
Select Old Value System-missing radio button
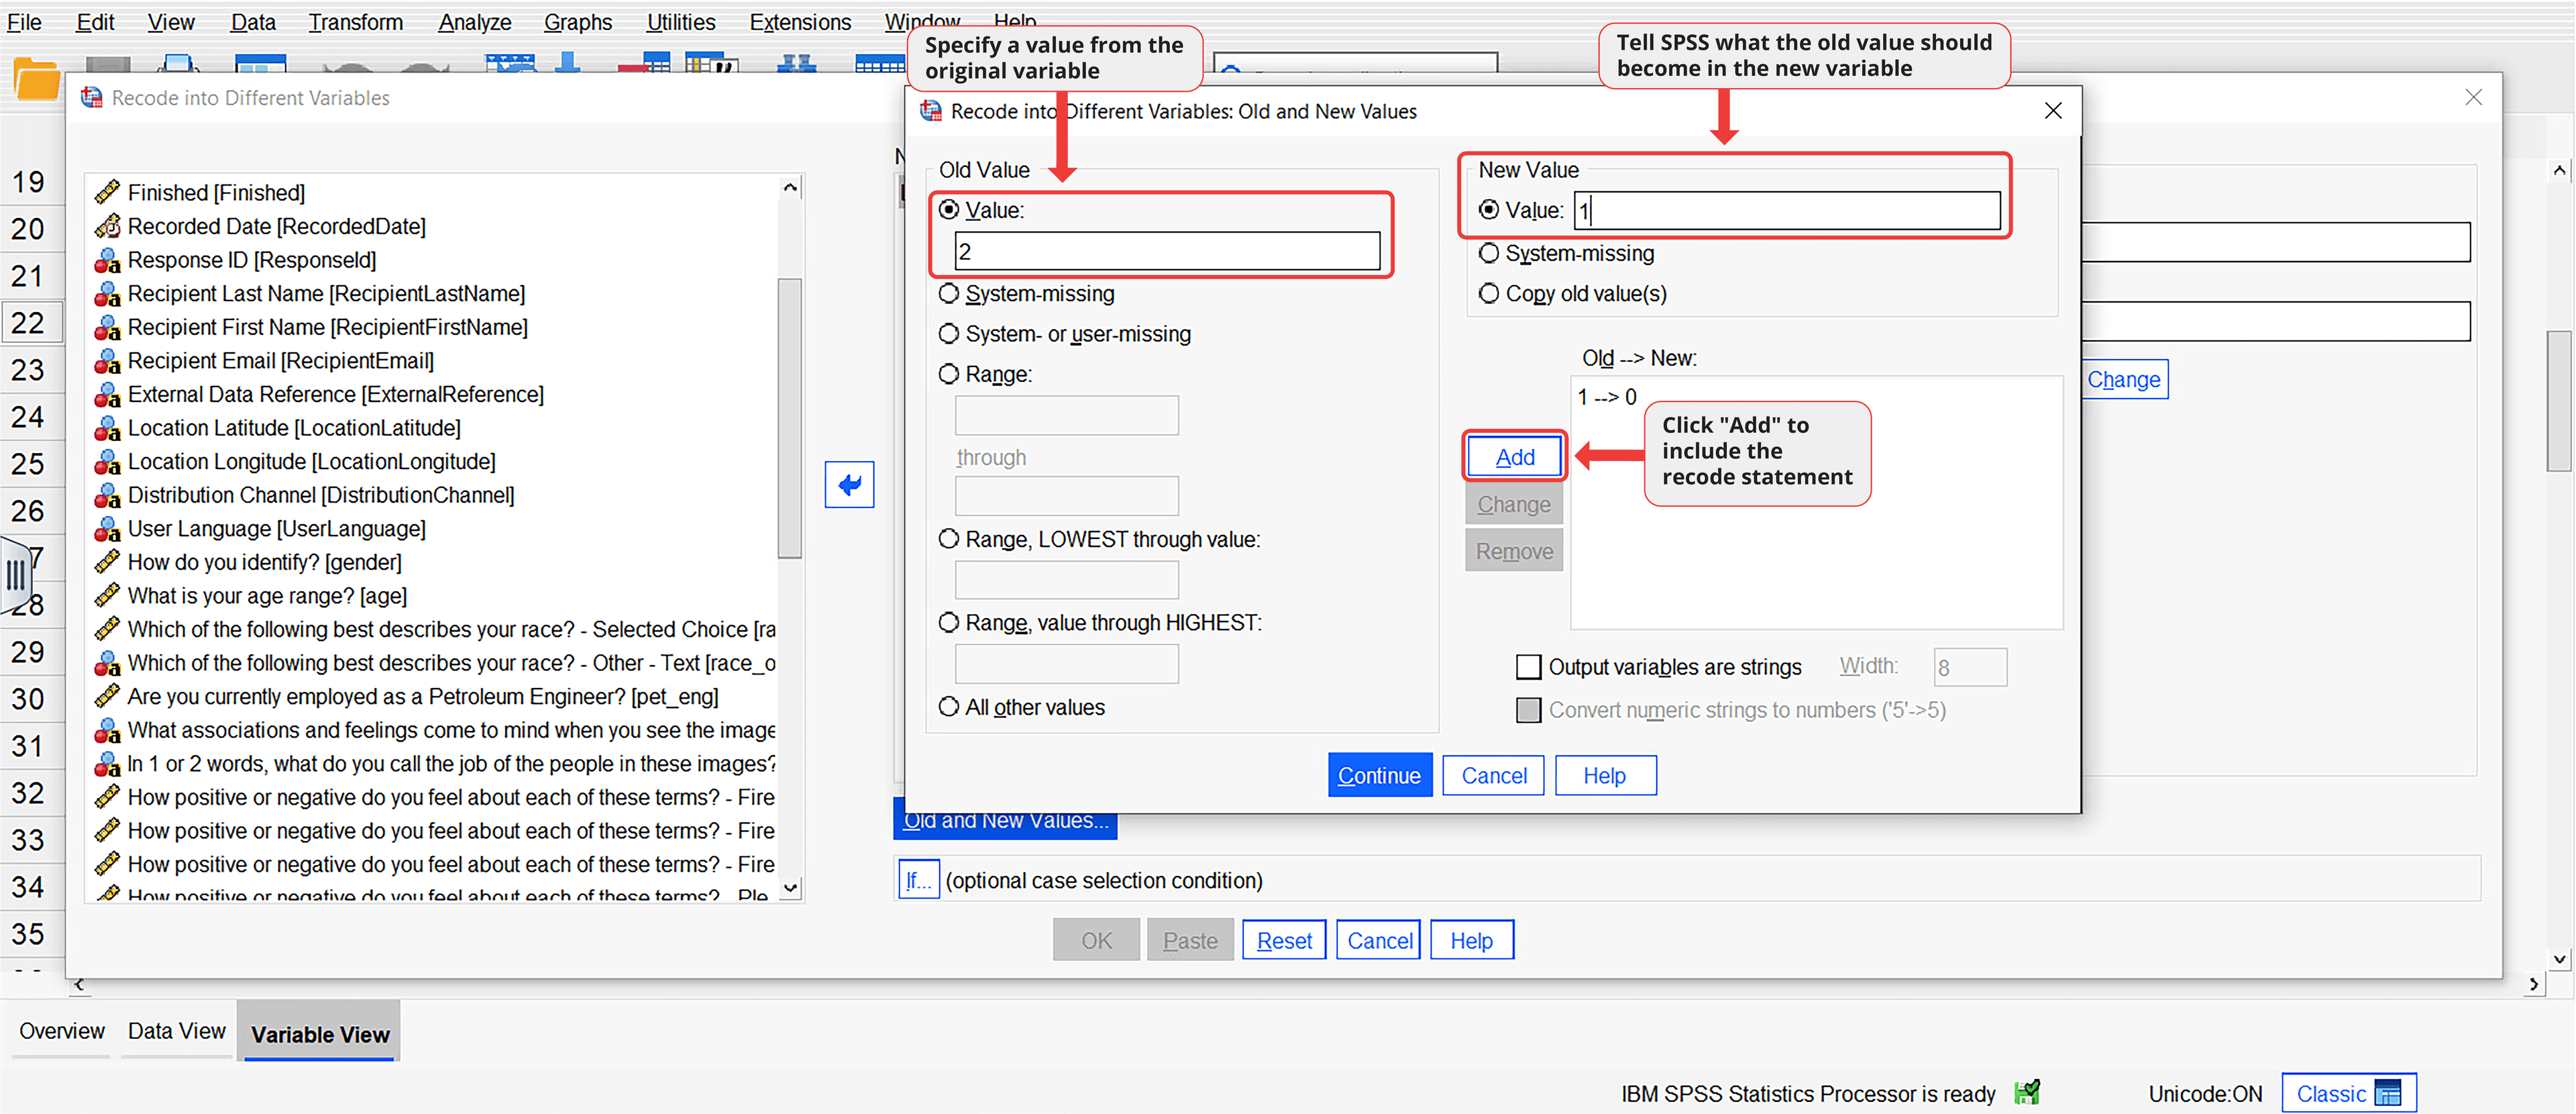[949, 294]
